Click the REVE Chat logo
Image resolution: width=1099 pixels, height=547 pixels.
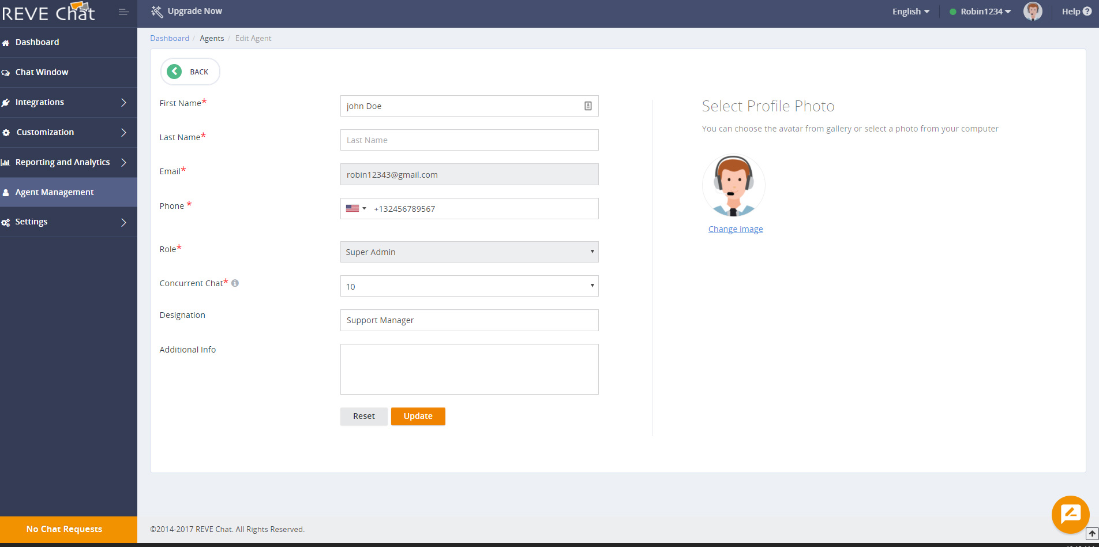click(x=48, y=12)
